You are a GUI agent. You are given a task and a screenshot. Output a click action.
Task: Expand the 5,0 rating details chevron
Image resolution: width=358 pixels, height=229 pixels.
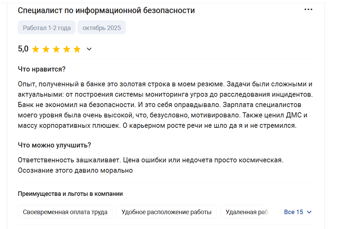tap(89, 49)
